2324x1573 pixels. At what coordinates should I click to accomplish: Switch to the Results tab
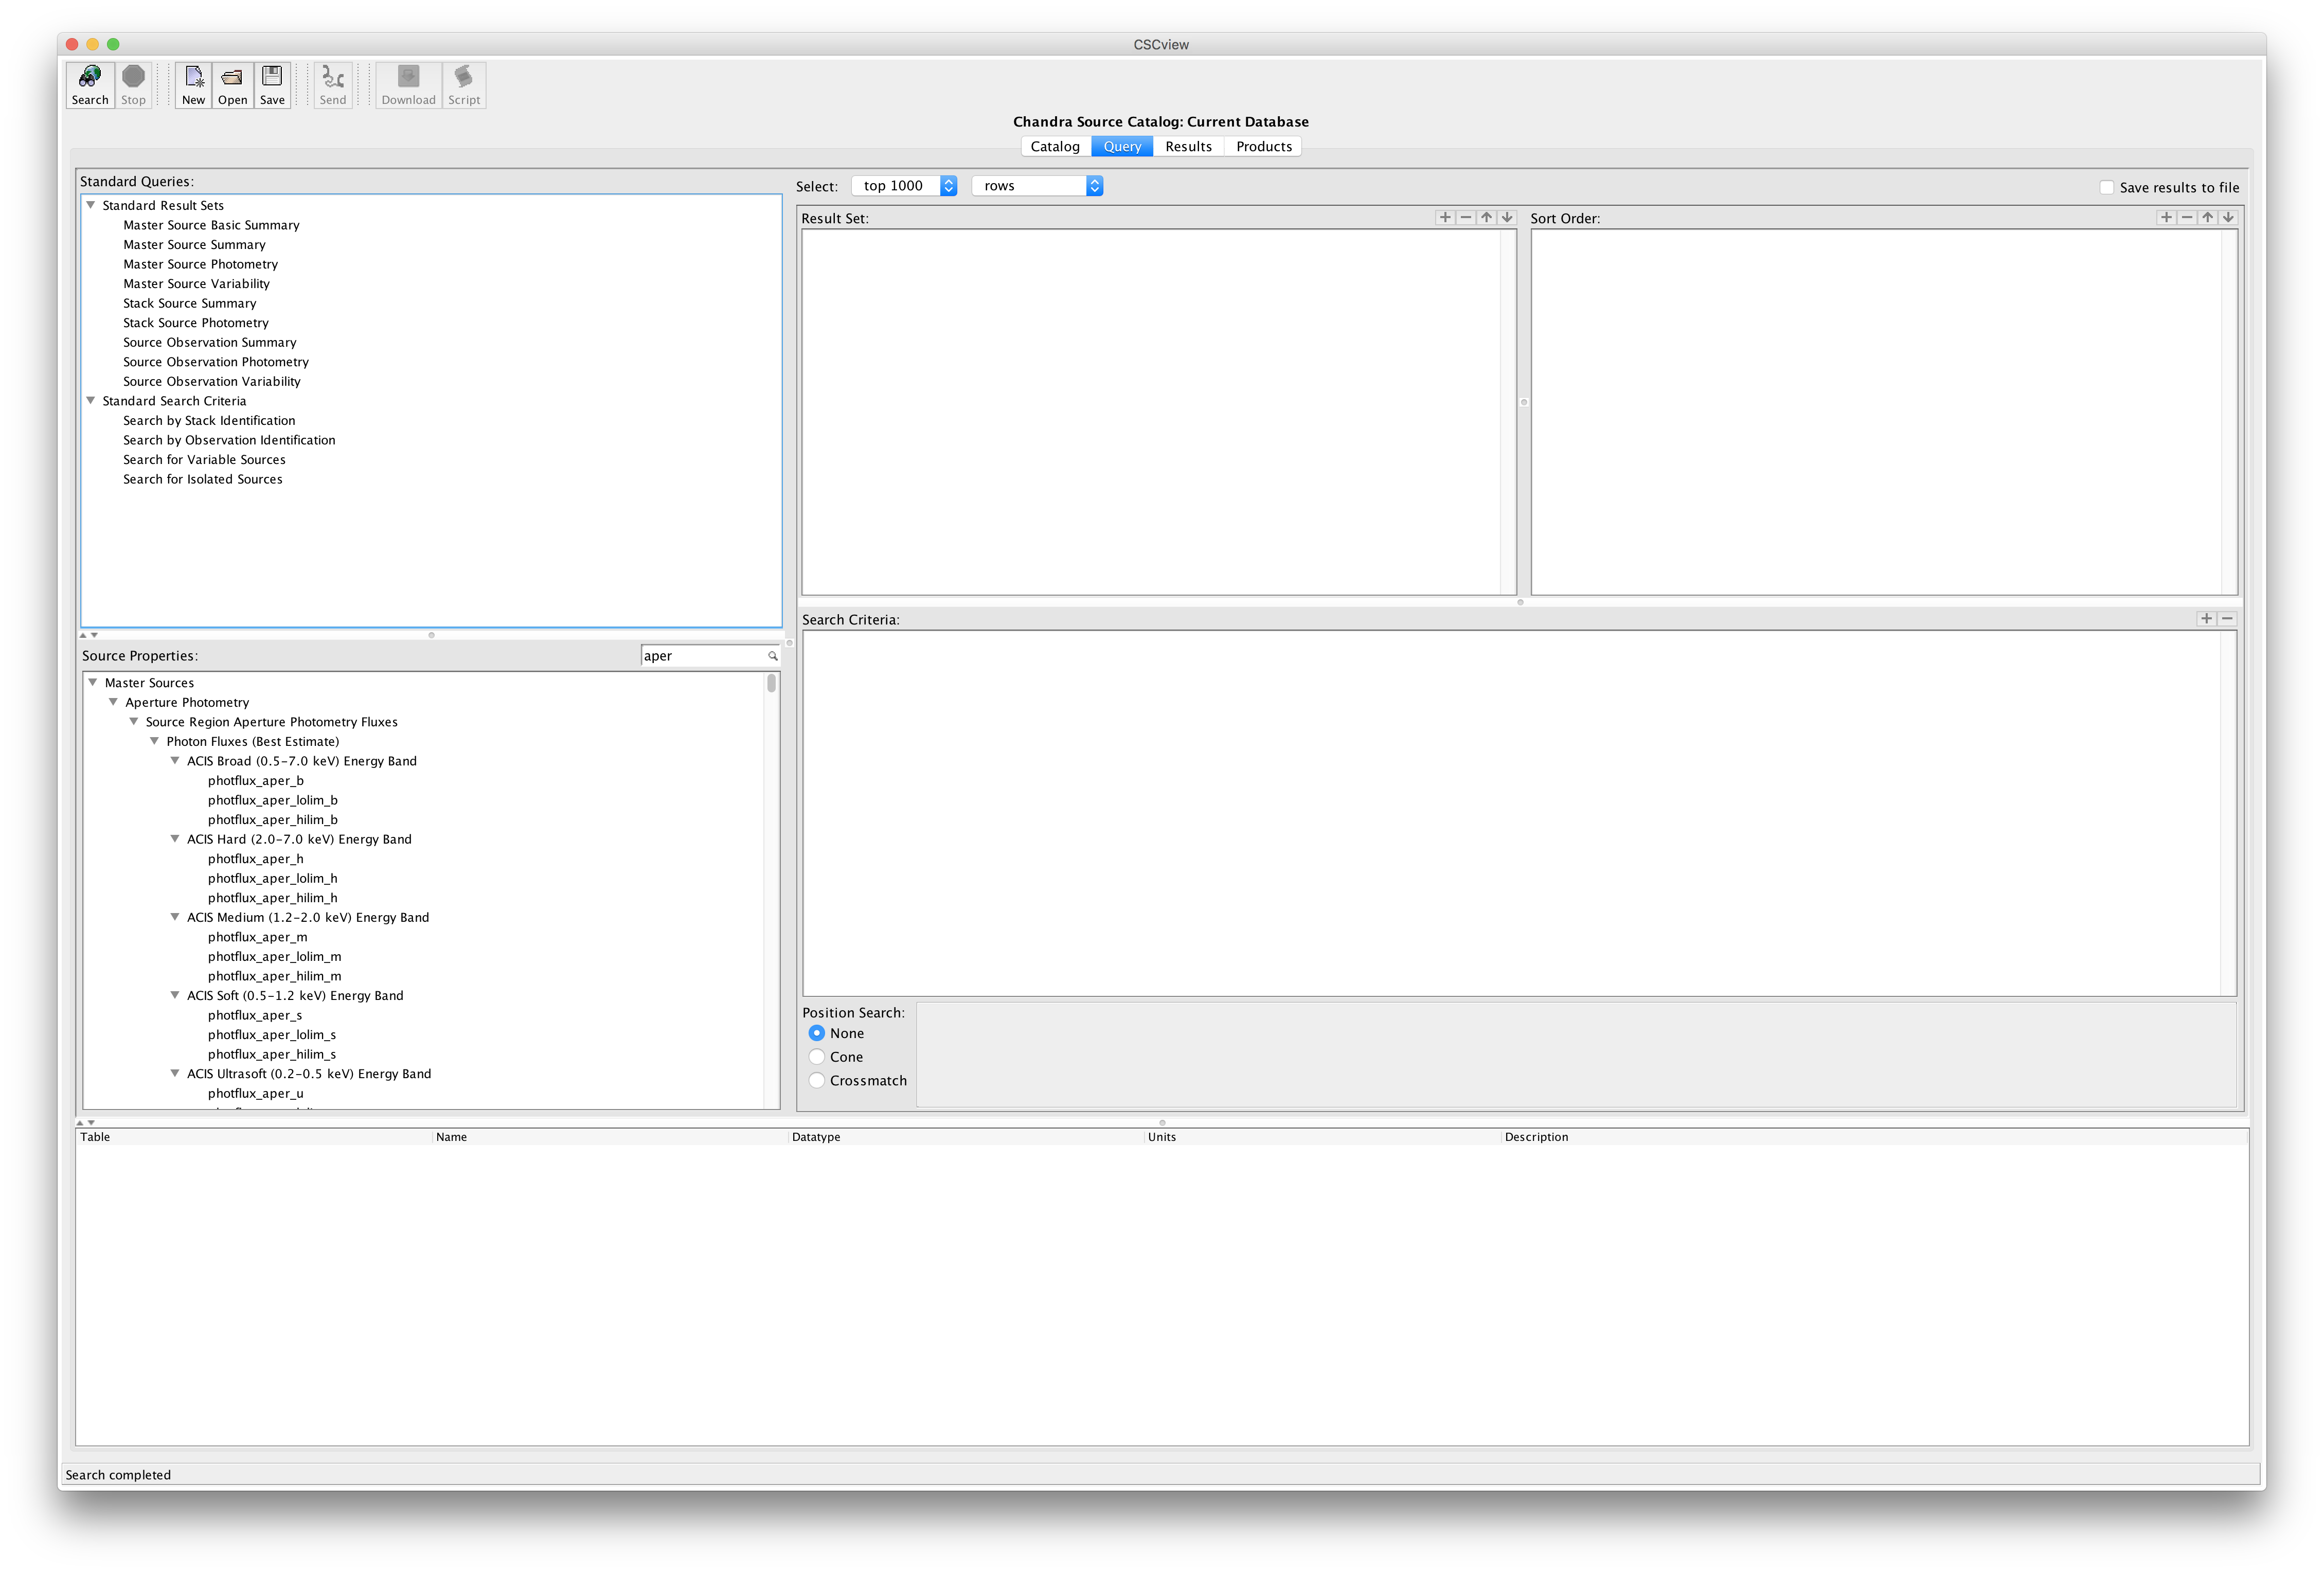point(1188,146)
